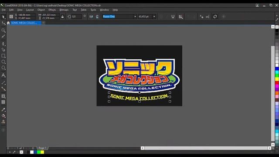Select the Transparency checkerboard tool
279x157 pixels.
pyautogui.click(x=3, y=102)
